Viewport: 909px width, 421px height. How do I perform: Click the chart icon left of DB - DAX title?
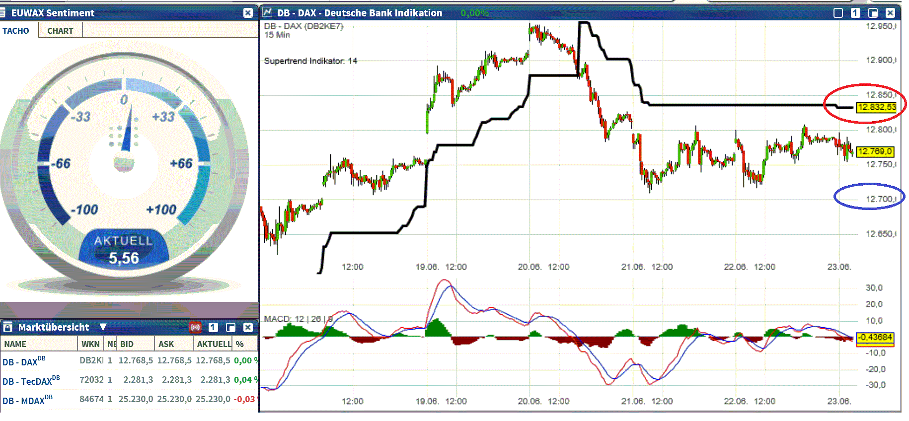point(267,12)
